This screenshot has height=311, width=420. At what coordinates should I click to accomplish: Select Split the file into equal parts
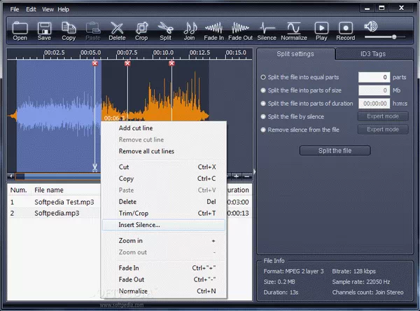coord(263,78)
